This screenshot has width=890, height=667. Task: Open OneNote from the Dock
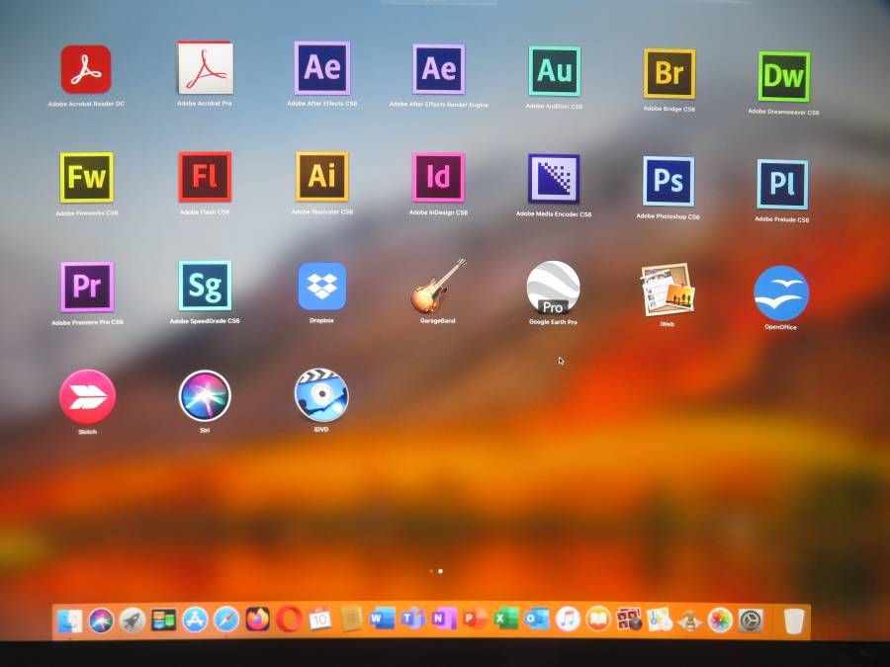(444, 619)
